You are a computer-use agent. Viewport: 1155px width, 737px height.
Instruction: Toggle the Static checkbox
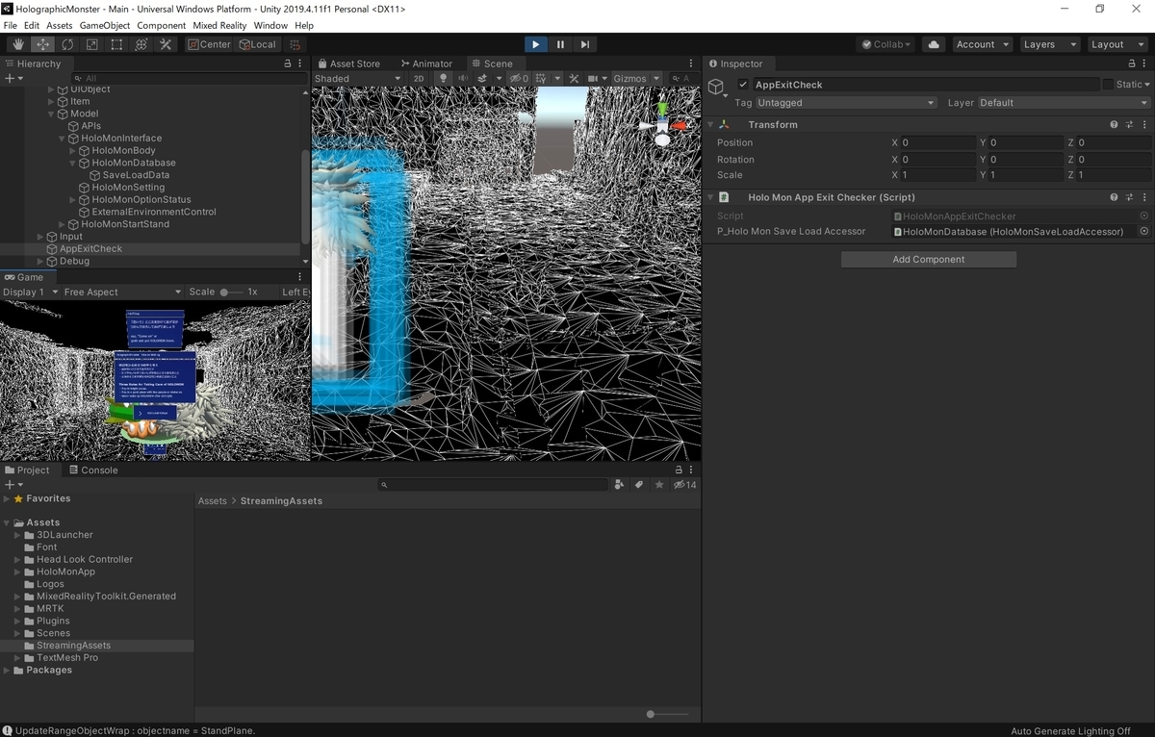pyautogui.click(x=1108, y=85)
